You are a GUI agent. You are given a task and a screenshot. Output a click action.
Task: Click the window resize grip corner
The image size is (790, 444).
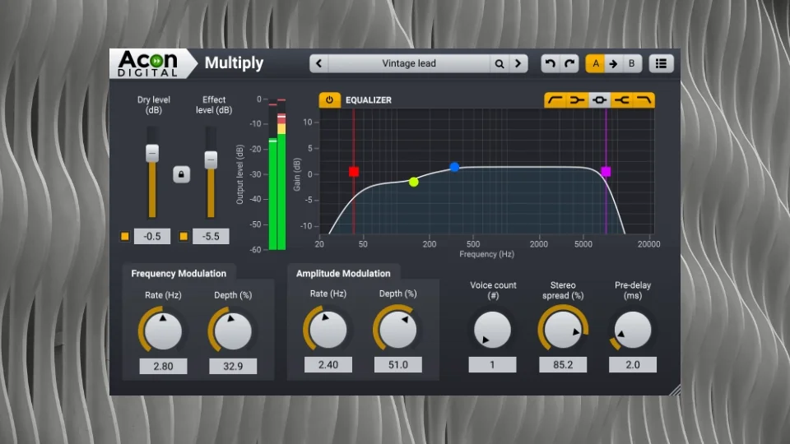point(675,390)
